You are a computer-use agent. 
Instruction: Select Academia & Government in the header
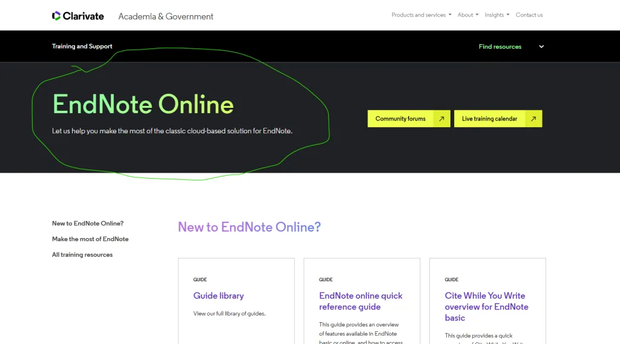(166, 16)
